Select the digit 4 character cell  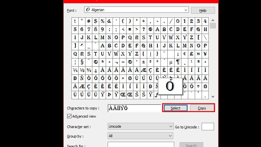pyautogui.click(x=205, y=21)
